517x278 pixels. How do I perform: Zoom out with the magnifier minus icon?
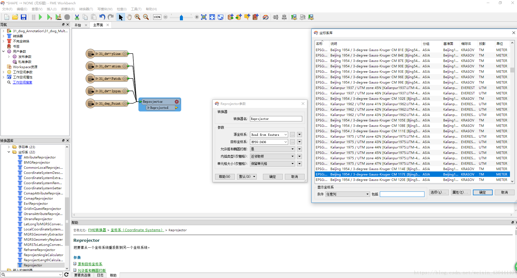tap(146, 17)
